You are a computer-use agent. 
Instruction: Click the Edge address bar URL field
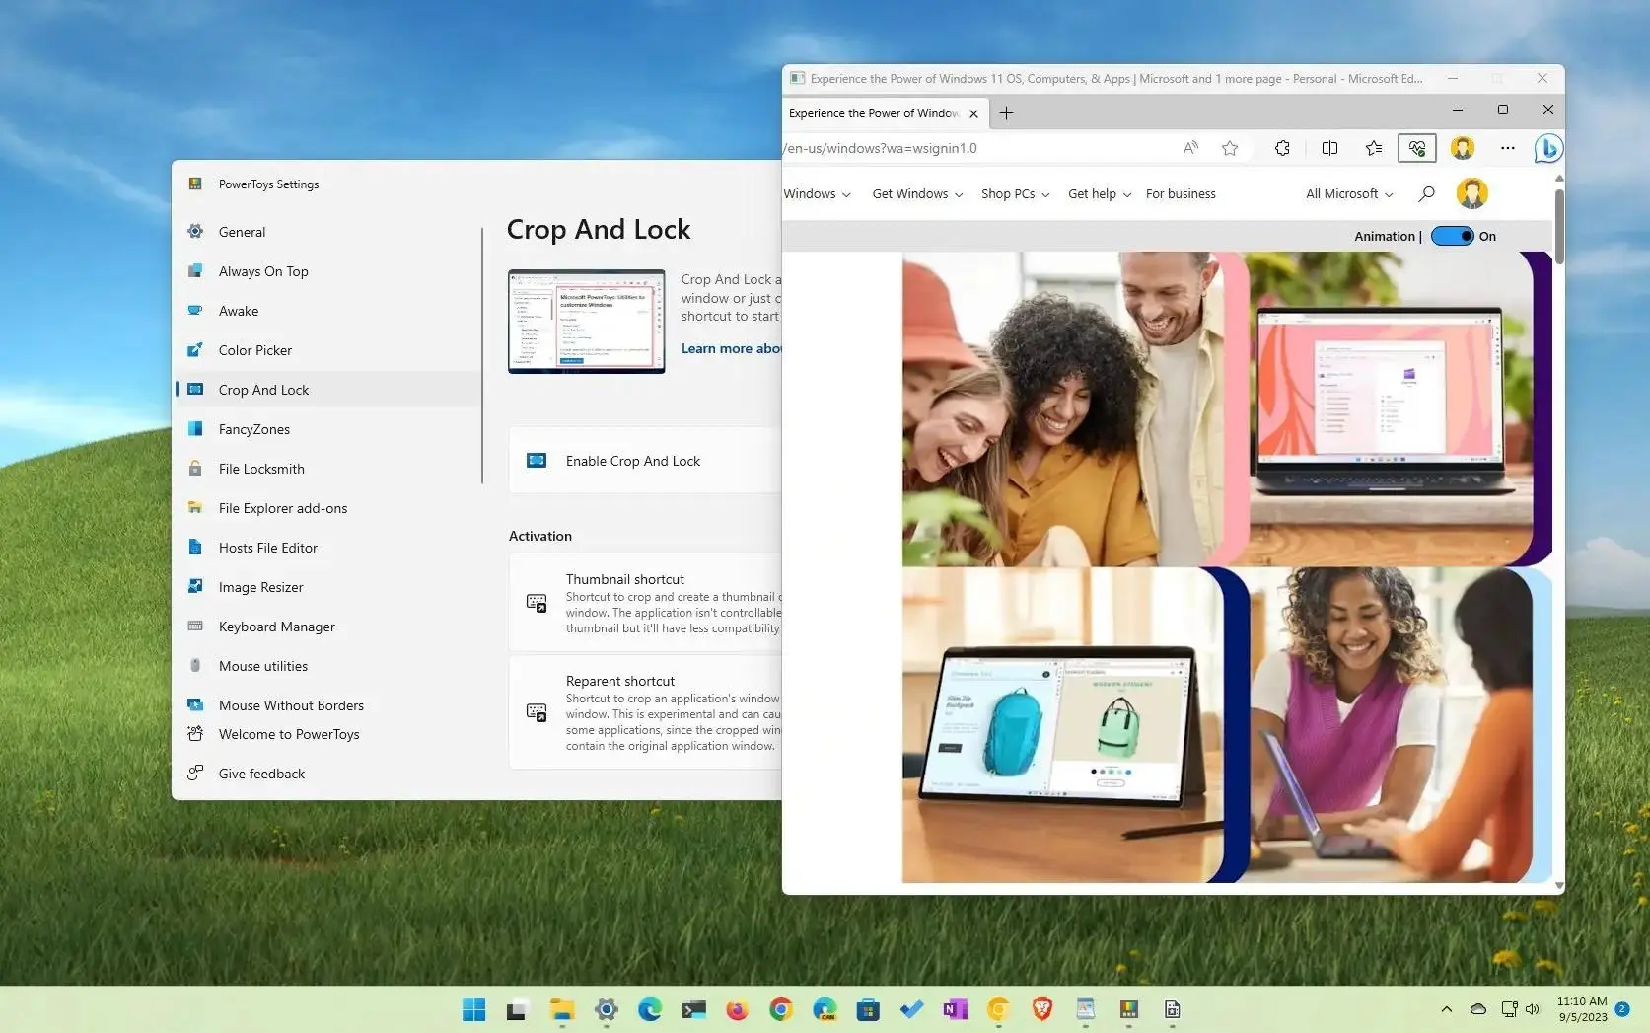pos(976,148)
